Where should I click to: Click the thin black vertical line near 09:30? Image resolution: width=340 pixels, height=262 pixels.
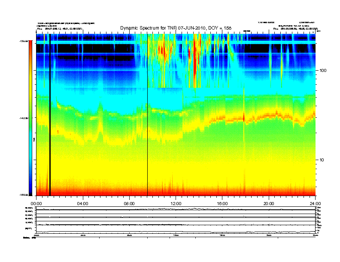[x=147, y=115]
